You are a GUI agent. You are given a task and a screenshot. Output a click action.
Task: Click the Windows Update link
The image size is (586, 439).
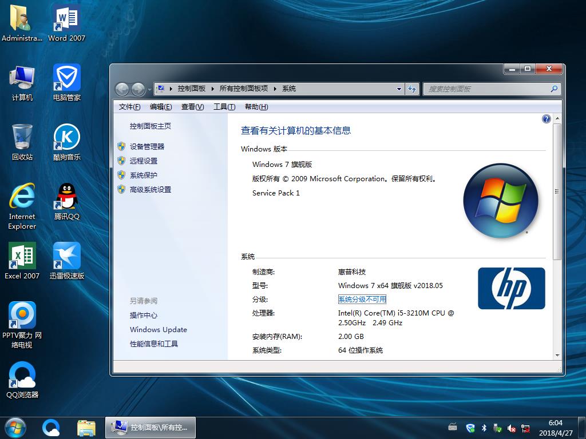point(158,330)
